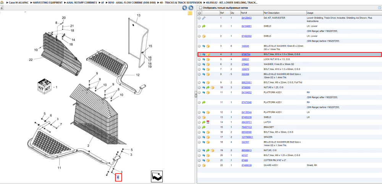Enable the show only selected labels checkbox

pyautogui.click(x=200, y=8)
